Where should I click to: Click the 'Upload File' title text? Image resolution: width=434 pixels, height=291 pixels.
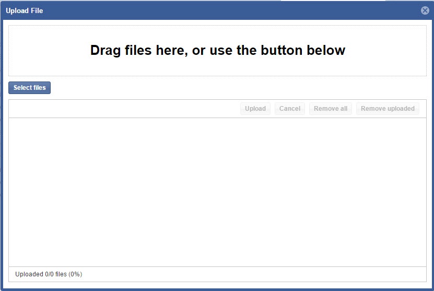coord(25,10)
